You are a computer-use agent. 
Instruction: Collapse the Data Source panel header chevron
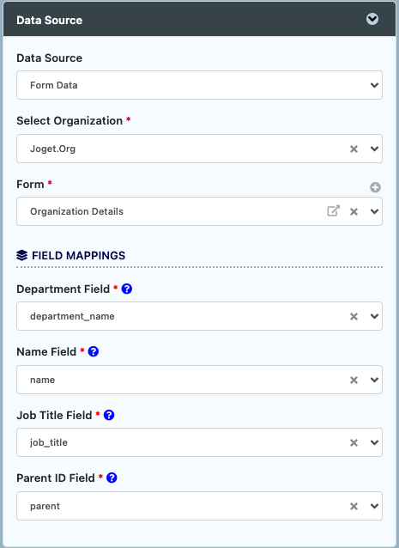point(372,19)
